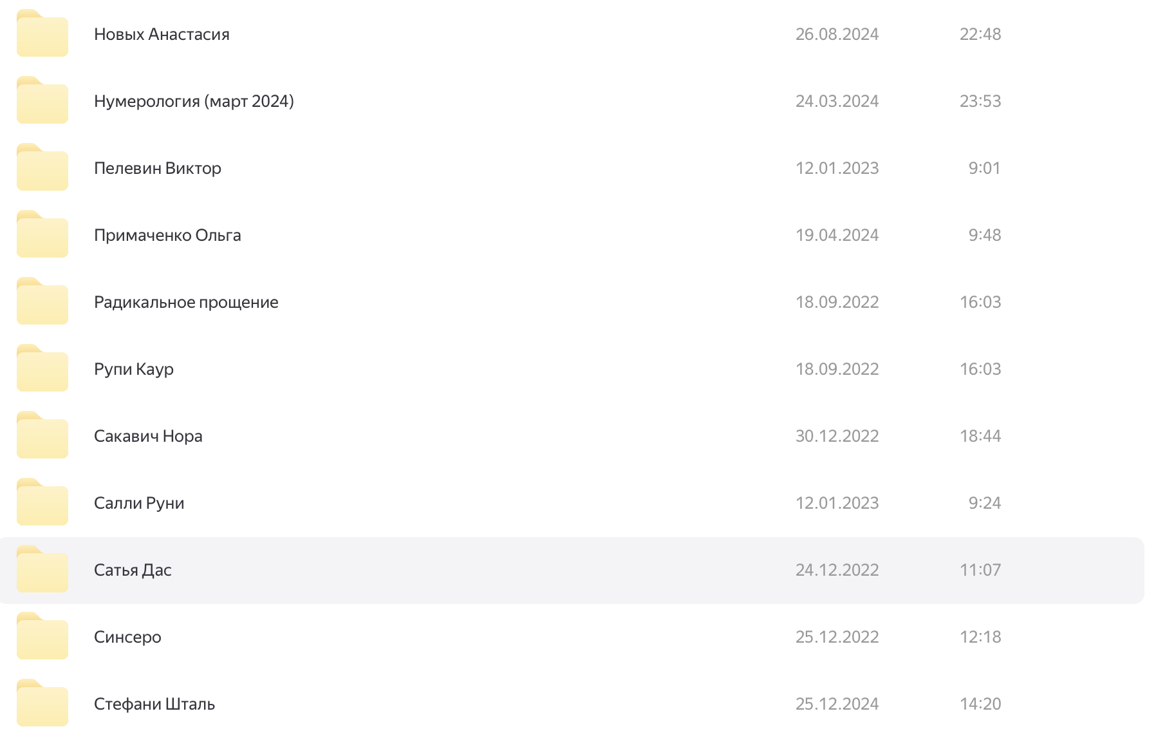Click the Радикальное прощение folder icon
Image resolution: width=1156 pixels, height=738 pixels.
pyautogui.click(x=42, y=302)
